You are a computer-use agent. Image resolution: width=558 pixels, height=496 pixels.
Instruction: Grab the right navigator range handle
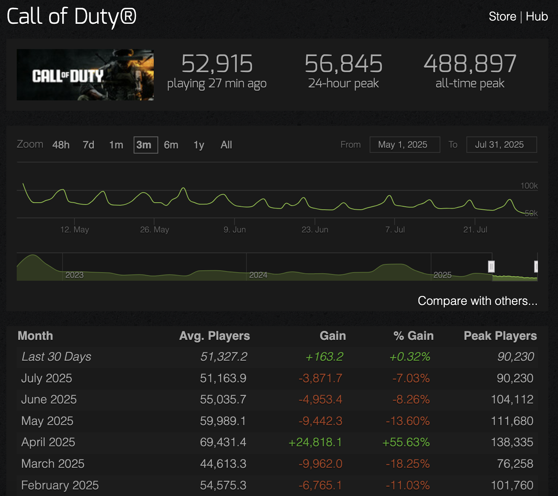536,267
